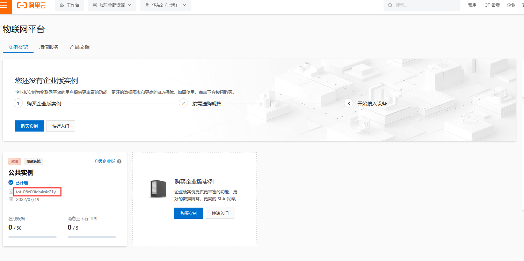524x261 pixels.
Task: Switch to the 产品文档 tab
Action: click(x=80, y=47)
